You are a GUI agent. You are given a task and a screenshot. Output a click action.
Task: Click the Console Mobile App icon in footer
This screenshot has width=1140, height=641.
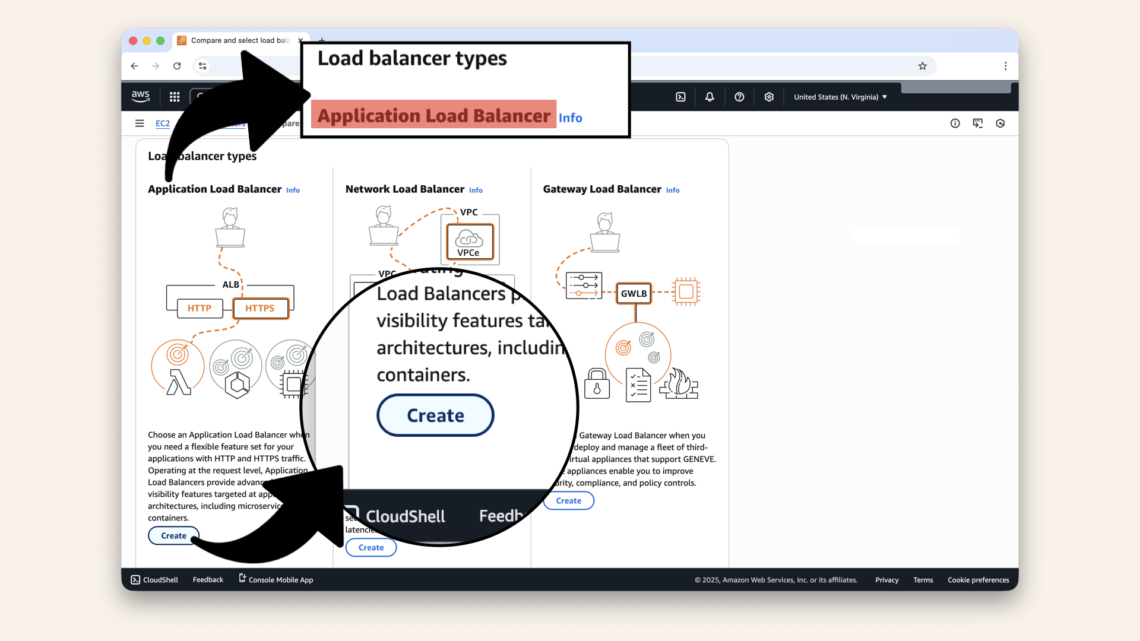(241, 578)
